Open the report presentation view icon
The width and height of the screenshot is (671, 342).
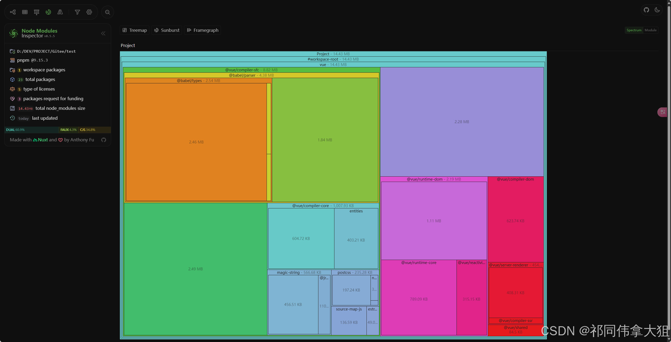(37, 12)
